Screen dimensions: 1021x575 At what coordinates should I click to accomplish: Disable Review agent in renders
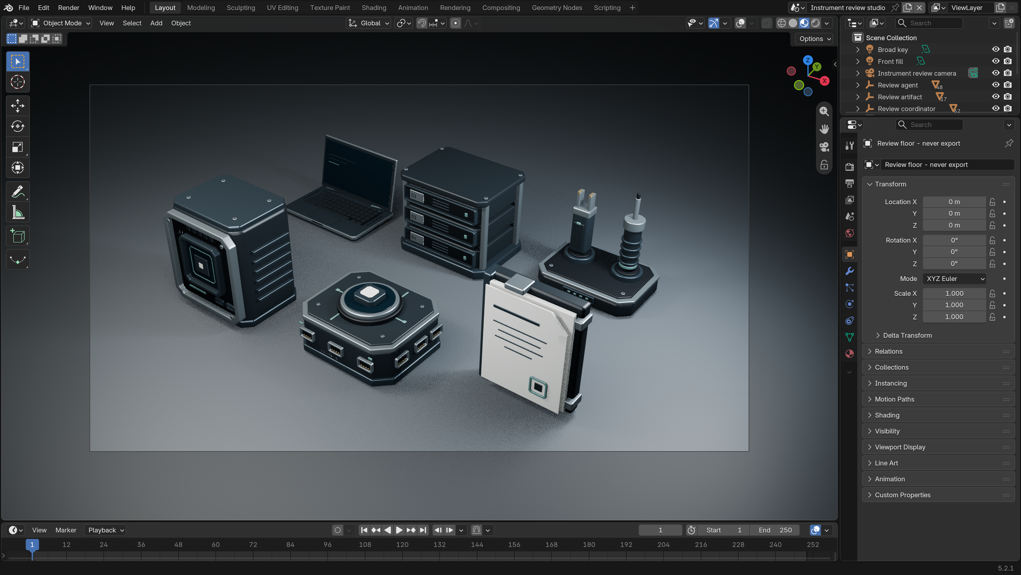[x=1007, y=85]
